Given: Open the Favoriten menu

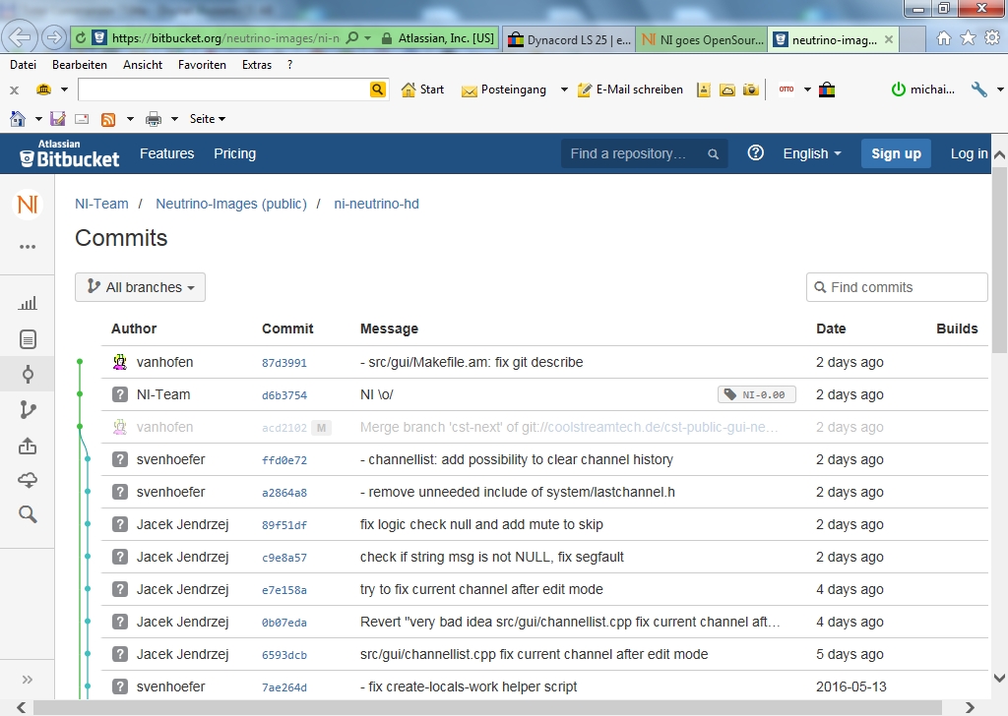Looking at the screenshot, I should pos(202,65).
